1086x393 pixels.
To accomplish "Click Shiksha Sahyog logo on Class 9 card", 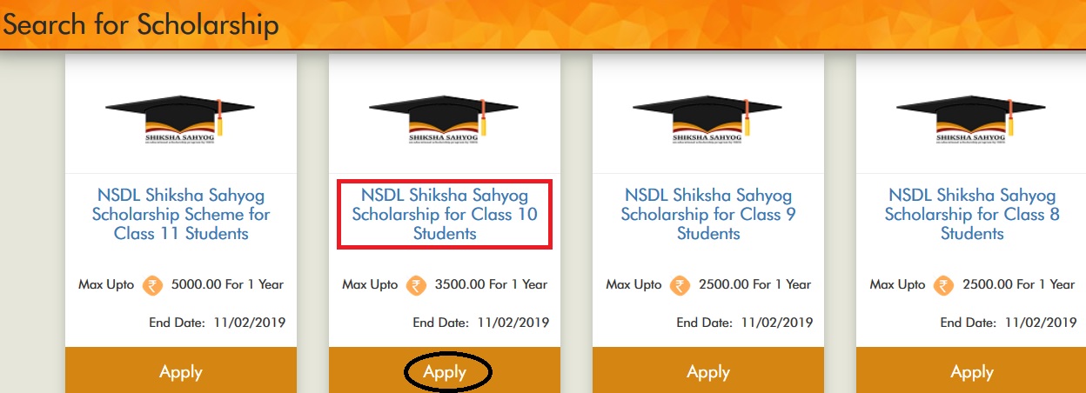I will point(707,117).
